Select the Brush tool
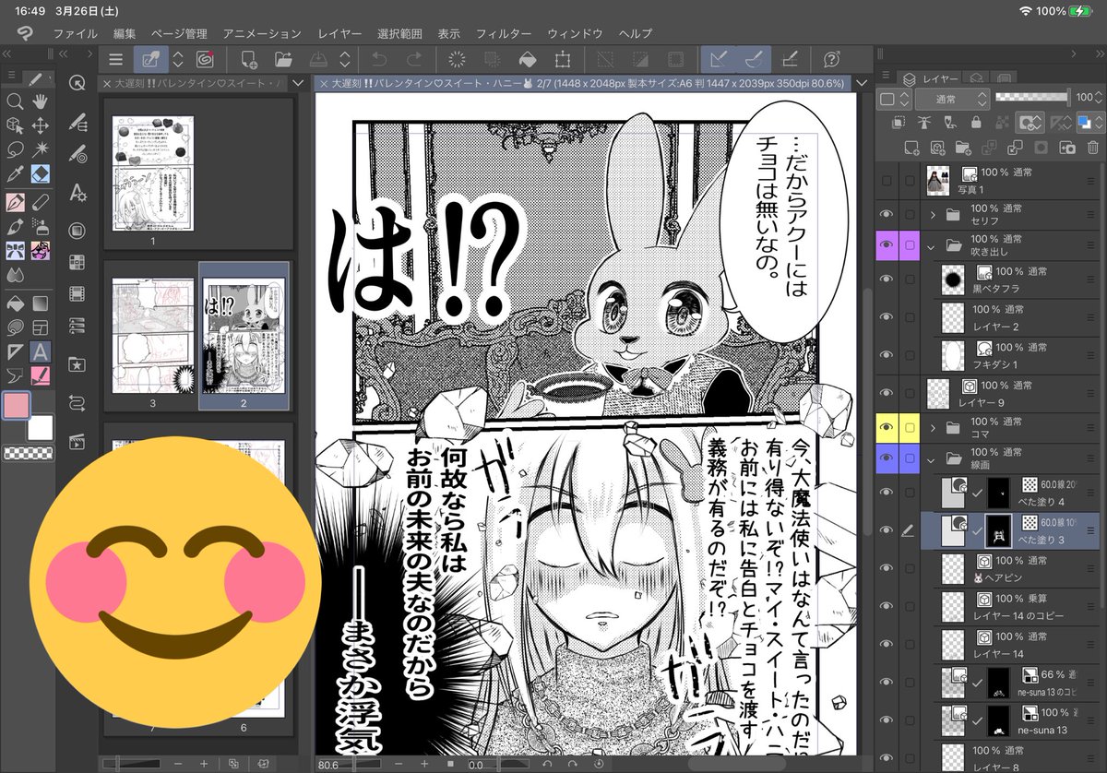 point(15,226)
